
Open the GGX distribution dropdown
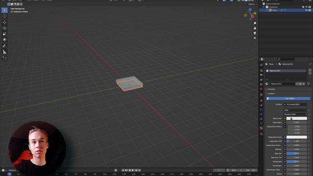[295, 110]
